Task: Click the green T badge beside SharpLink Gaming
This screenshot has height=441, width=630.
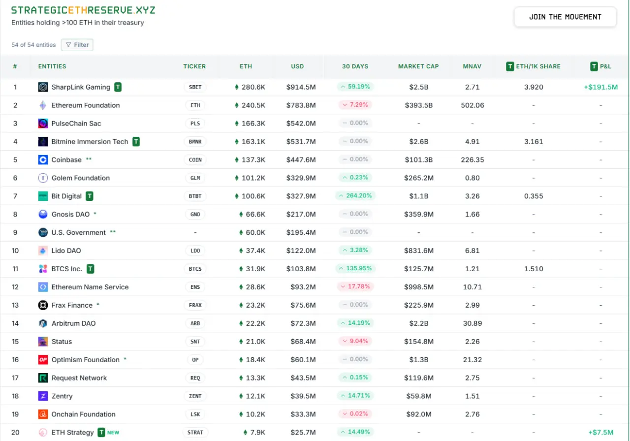Action: (x=118, y=87)
